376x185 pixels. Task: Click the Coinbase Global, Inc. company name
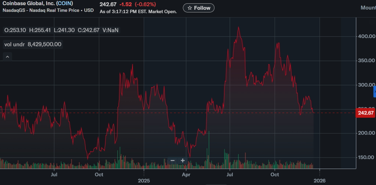click(x=29, y=4)
